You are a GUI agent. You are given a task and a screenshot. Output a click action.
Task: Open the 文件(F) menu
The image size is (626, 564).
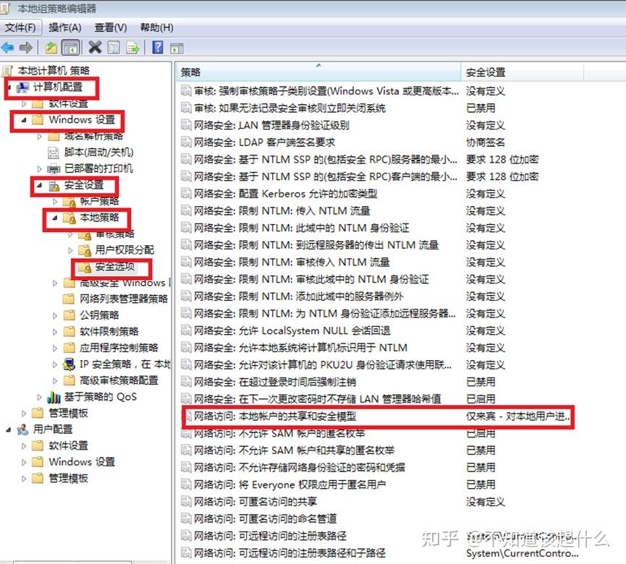click(20, 27)
